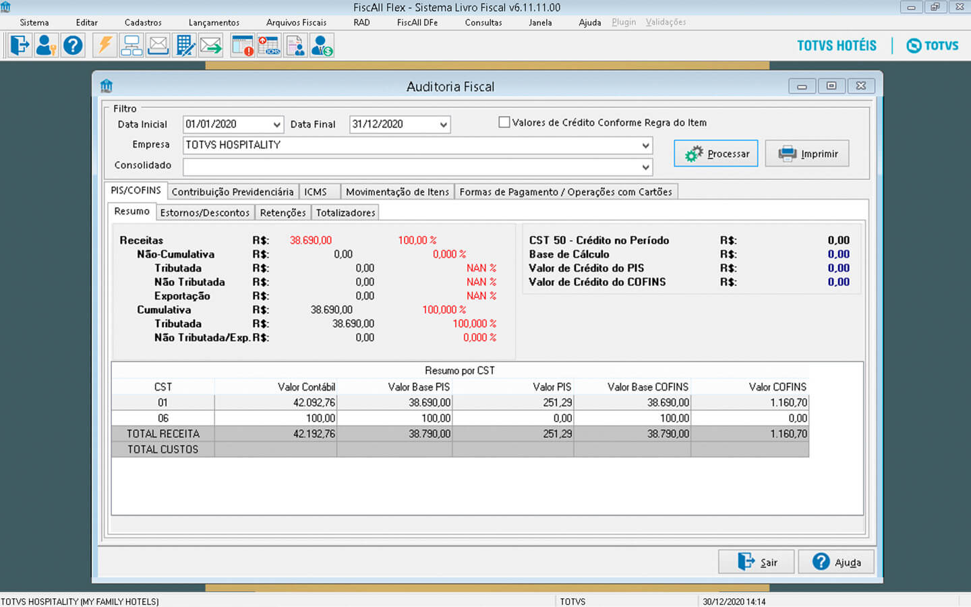Click the envelope with green arrow icon

coord(211,46)
